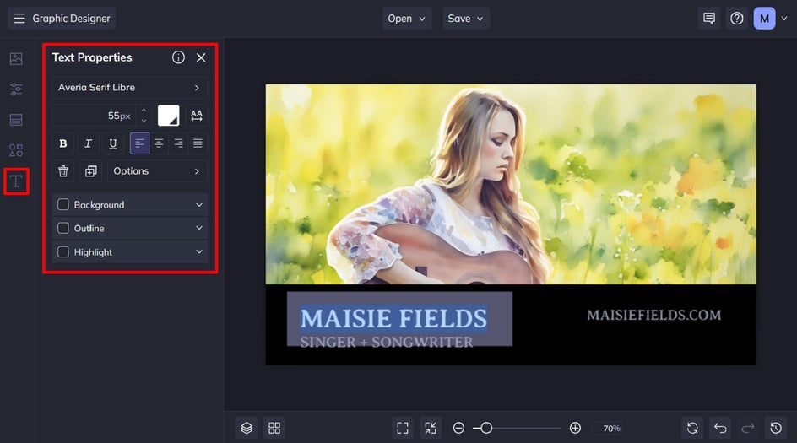Click the zoom slider handle
The width and height of the screenshot is (797, 443).
pos(486,429)
